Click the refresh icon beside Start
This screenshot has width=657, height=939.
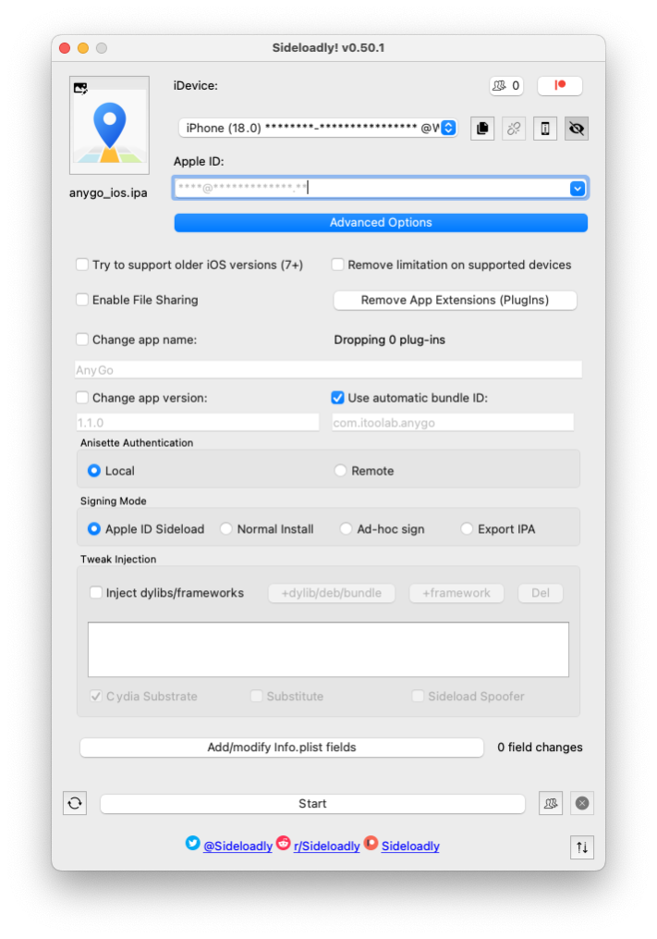coord(75,803)
